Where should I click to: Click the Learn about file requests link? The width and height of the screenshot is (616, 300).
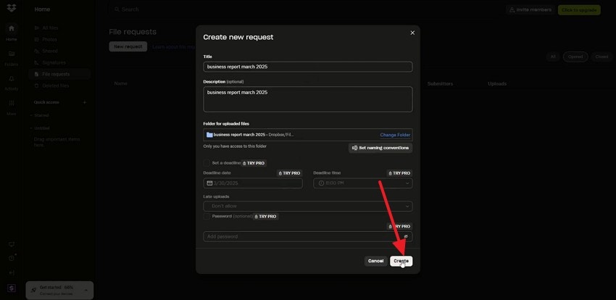click(x=174, y=46)
